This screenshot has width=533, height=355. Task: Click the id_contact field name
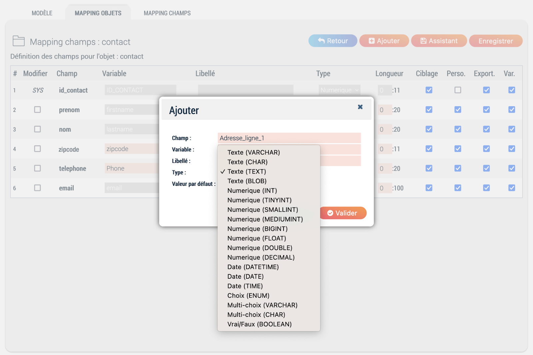73,90
